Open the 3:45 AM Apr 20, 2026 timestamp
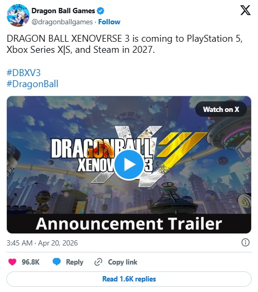The height and width of the screenshot is (292, 258). [42, 243]
